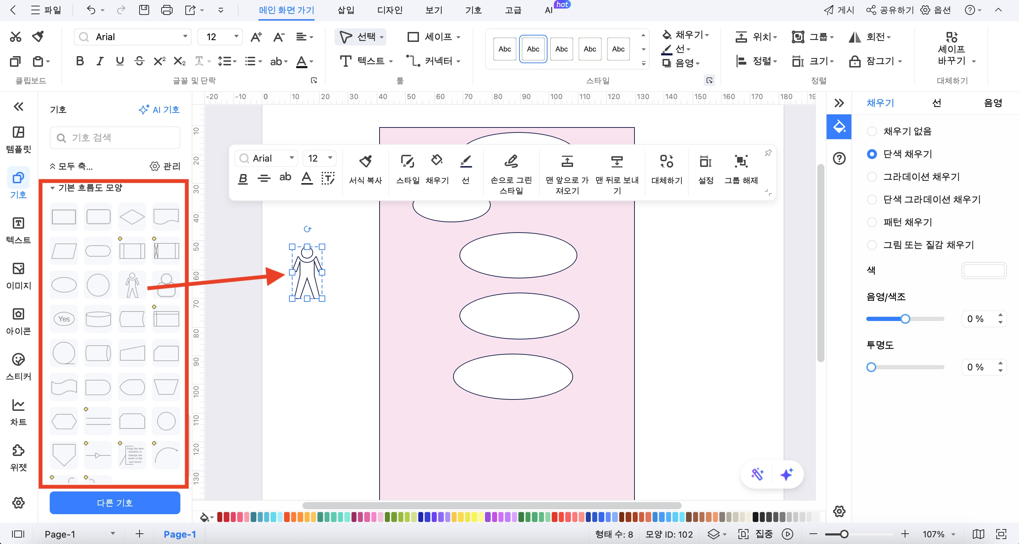Screen dimensions: 1019x544
Task: Click the 다른 기호 button
Action: pyautogui.click(x=115, y=502)
